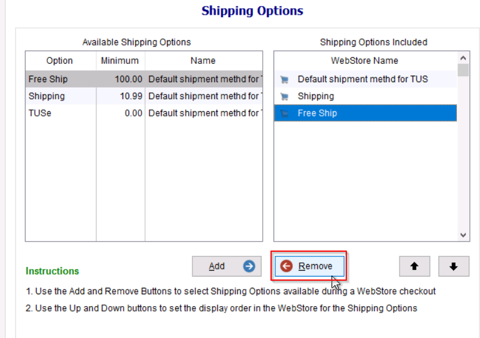
Task: Click the cart icon next to Shipping
Action: coord(284,96)
